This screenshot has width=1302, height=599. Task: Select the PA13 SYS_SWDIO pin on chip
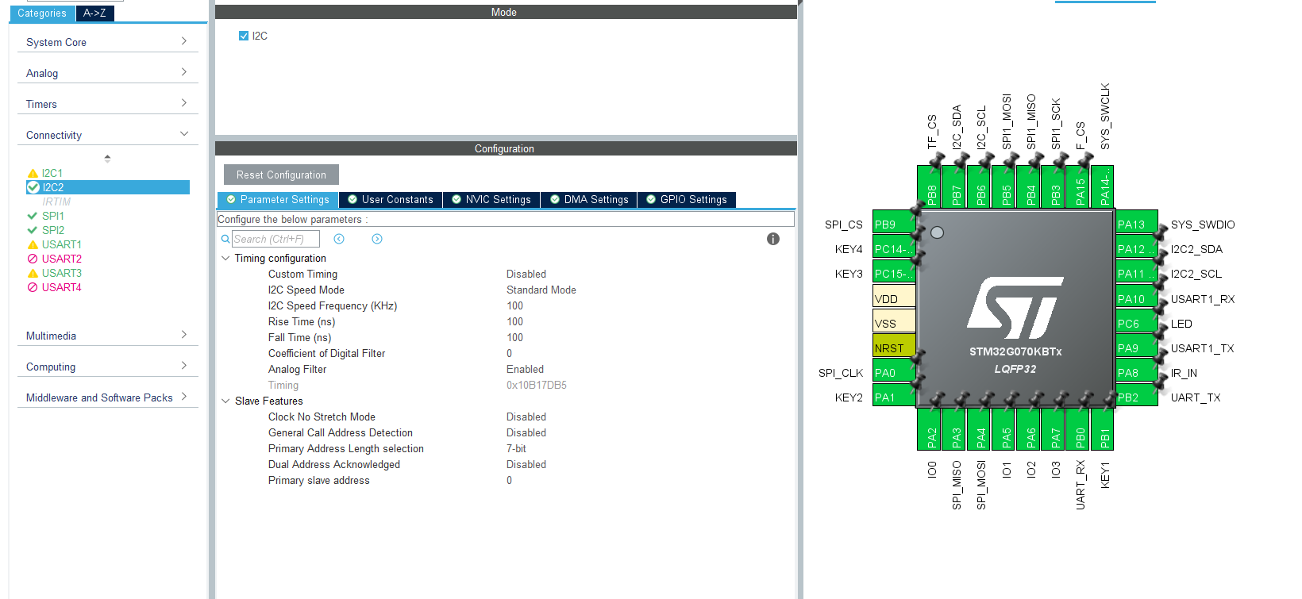(x=1136, y=225)
